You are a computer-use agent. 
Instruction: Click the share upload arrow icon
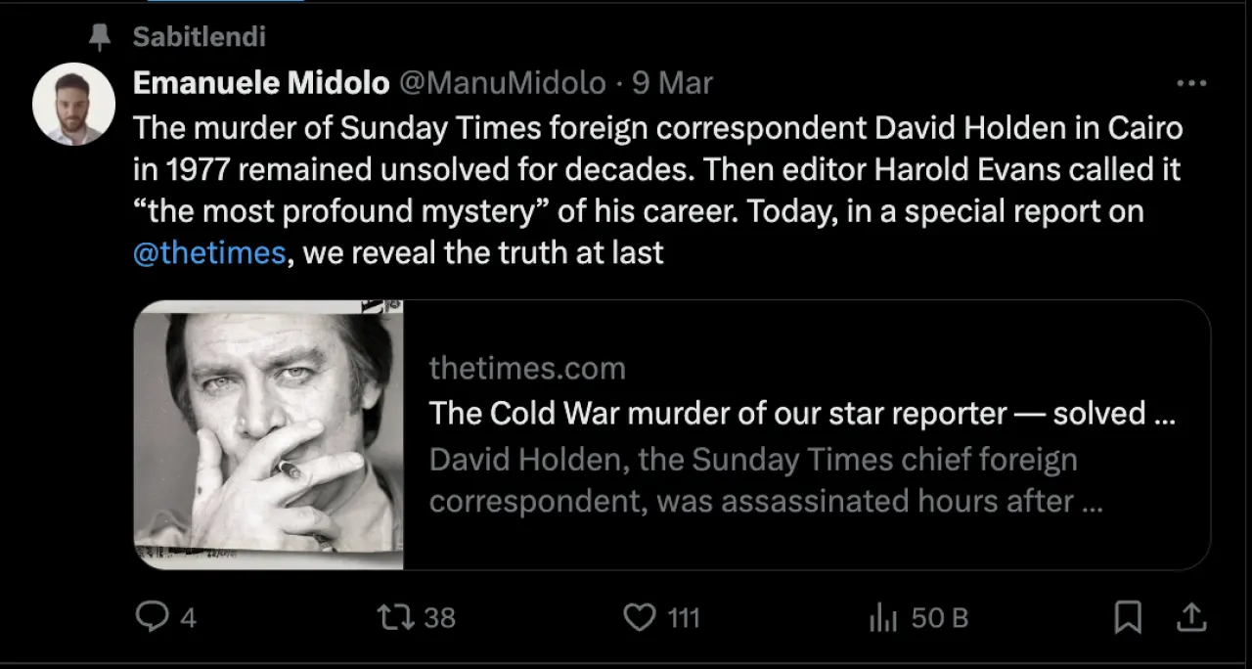[x=1190, y=617]
